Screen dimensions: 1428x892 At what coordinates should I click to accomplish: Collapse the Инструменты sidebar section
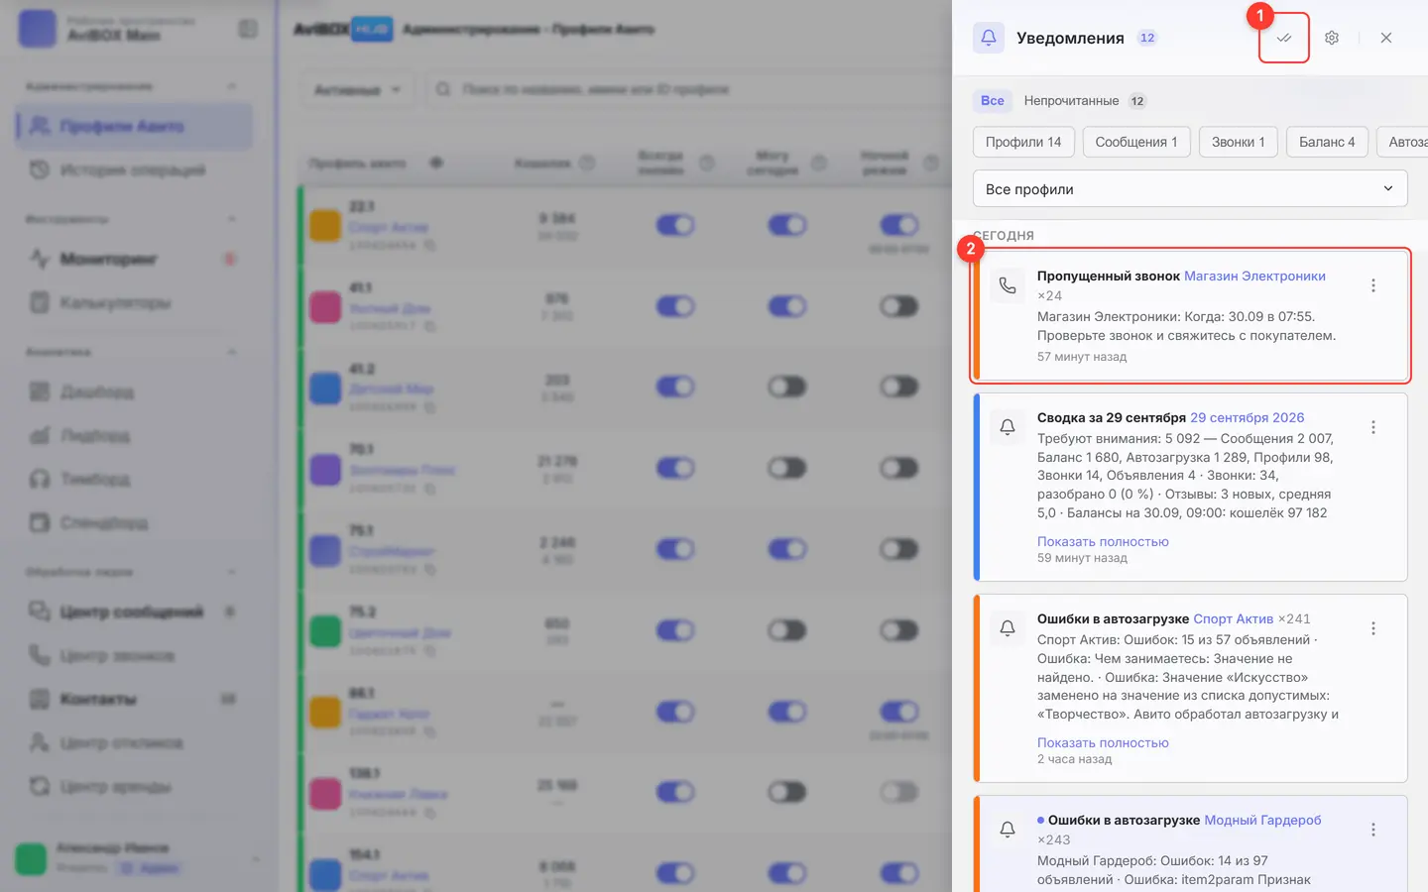[x=232, y=219]
